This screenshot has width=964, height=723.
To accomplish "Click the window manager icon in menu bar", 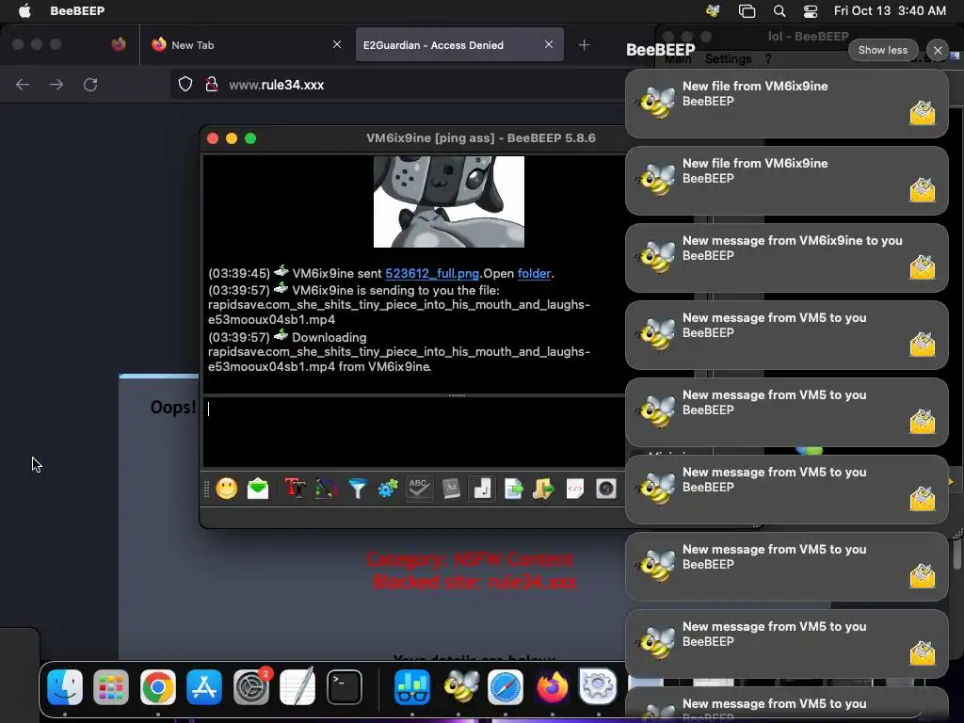I will click(x=747, y=10).
